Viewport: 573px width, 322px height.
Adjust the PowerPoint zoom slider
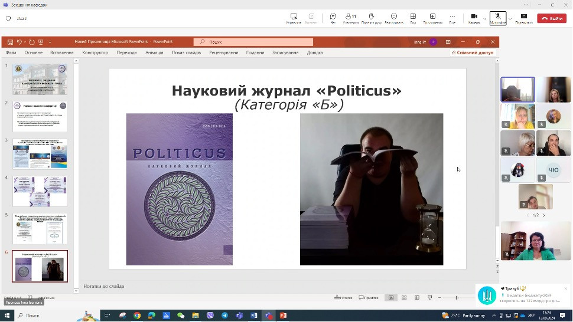tap(457, 298)
